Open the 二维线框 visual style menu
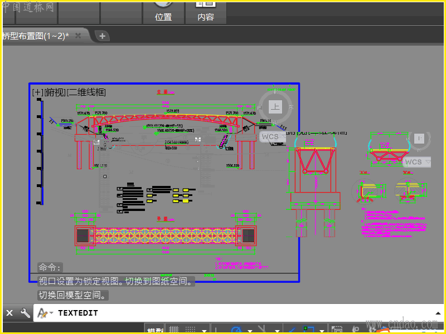 [86, 92]
